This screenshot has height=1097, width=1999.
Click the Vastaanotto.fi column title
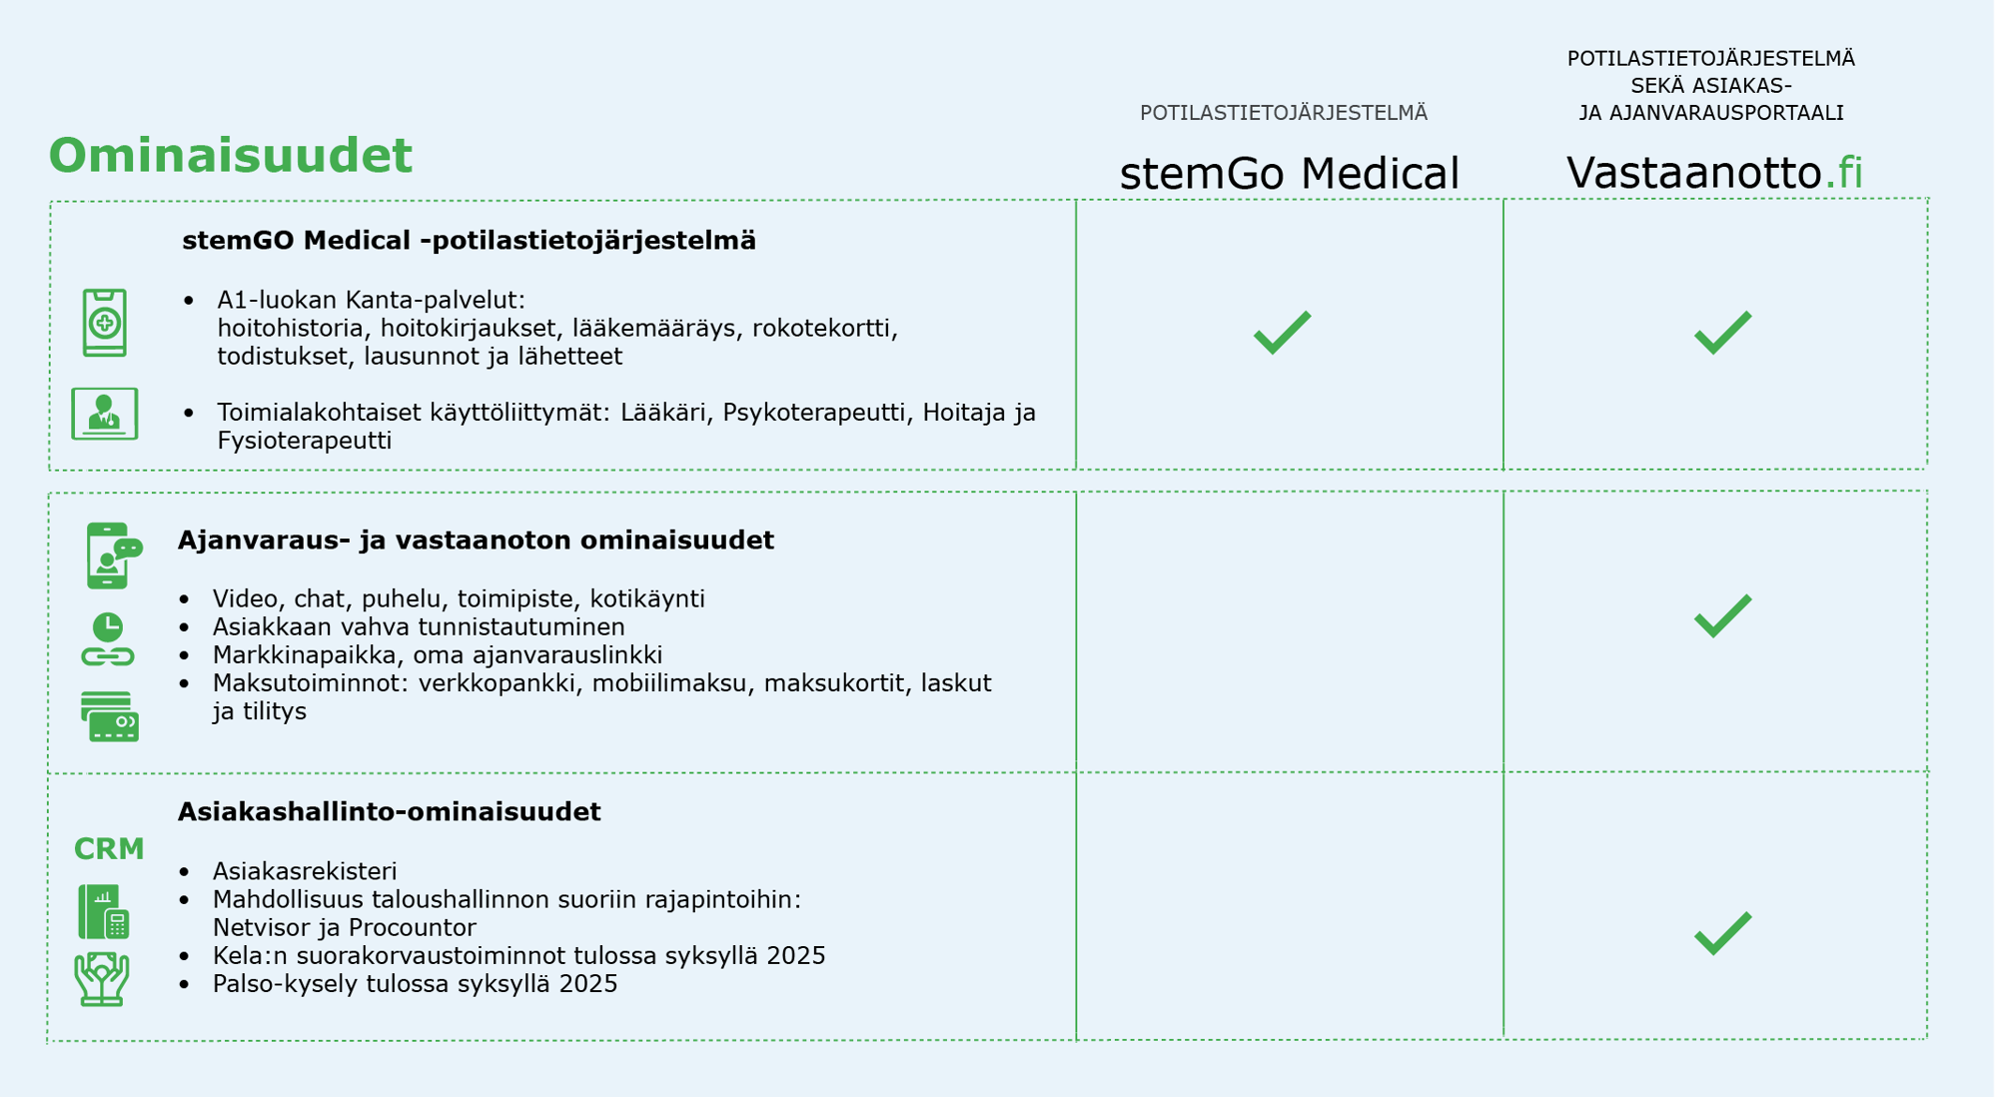1714,173
